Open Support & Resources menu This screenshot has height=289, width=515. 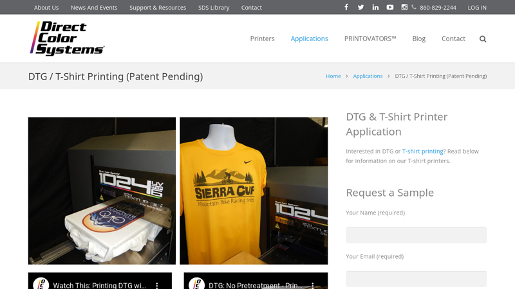(x=158, y=8)
